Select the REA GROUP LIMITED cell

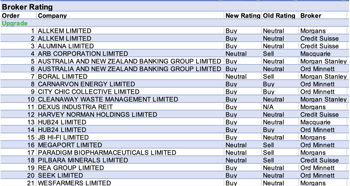(x=71, y=168)
